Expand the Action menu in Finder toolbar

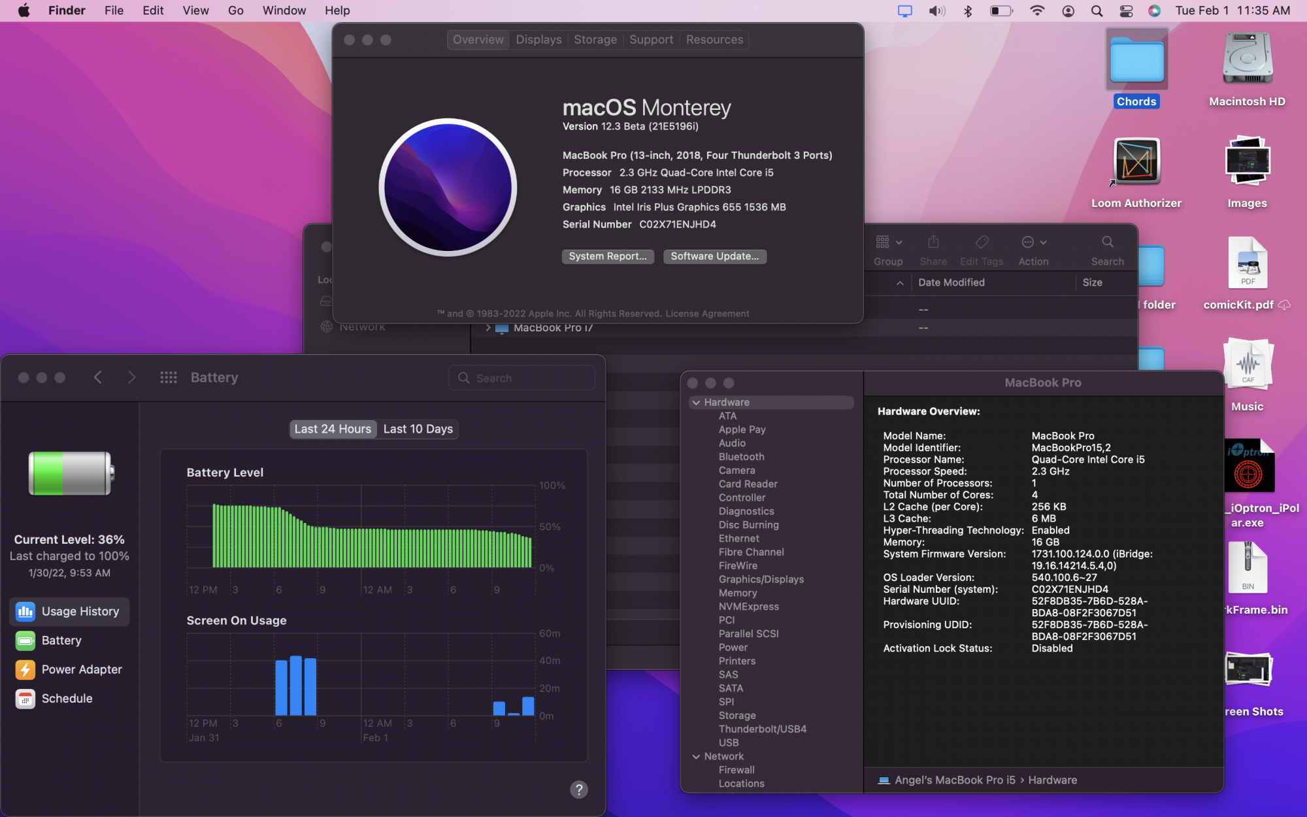[x=1033, y=242]
